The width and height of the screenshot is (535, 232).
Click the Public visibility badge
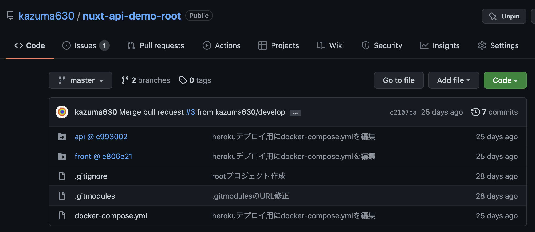coord(199,16)
